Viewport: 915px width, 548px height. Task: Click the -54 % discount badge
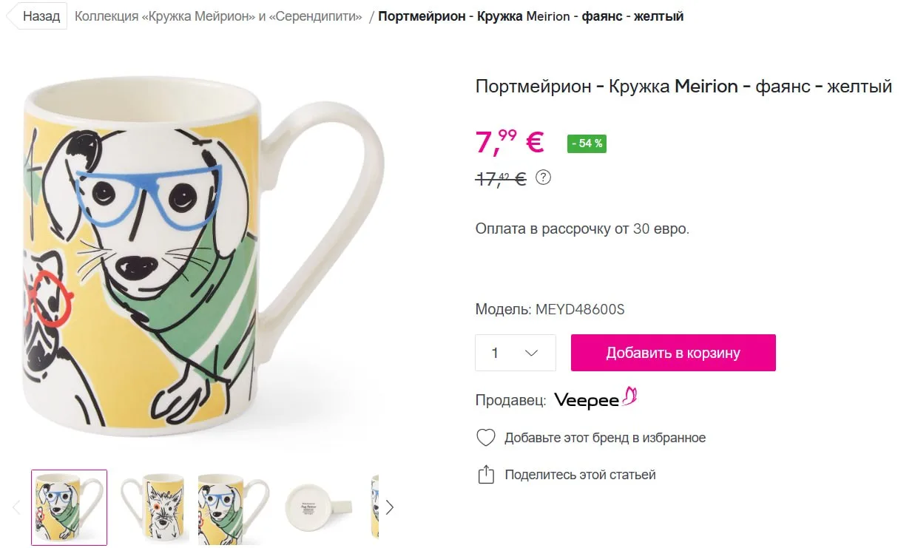[587, 143]
